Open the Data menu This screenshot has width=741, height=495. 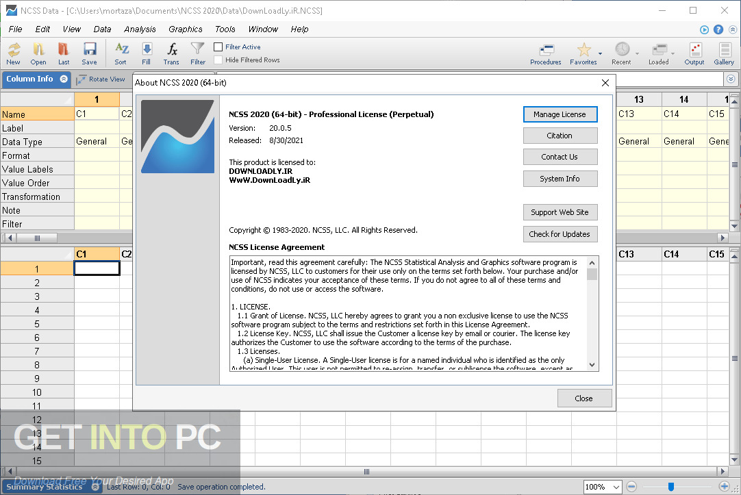pos(102,29)
